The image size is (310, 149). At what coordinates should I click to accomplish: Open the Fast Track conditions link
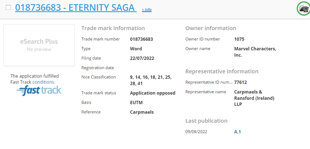[43, 82]
